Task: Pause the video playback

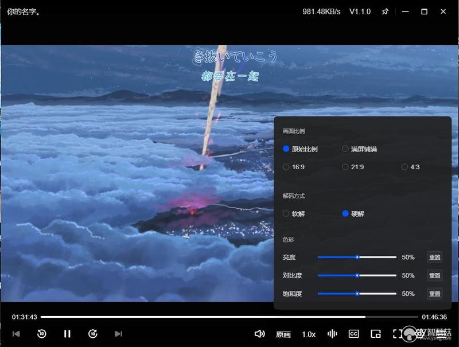Action: tap(67, 334)
